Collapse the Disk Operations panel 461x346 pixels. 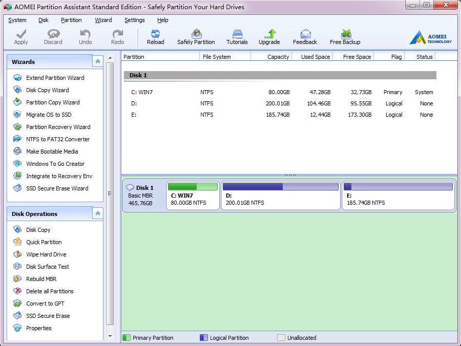click(x=98, y=213)
